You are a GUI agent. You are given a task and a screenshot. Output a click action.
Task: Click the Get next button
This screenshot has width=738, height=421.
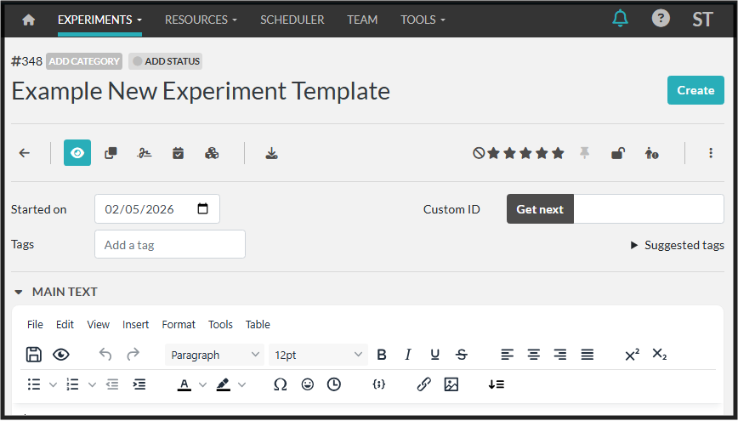(x=540, y=209)
